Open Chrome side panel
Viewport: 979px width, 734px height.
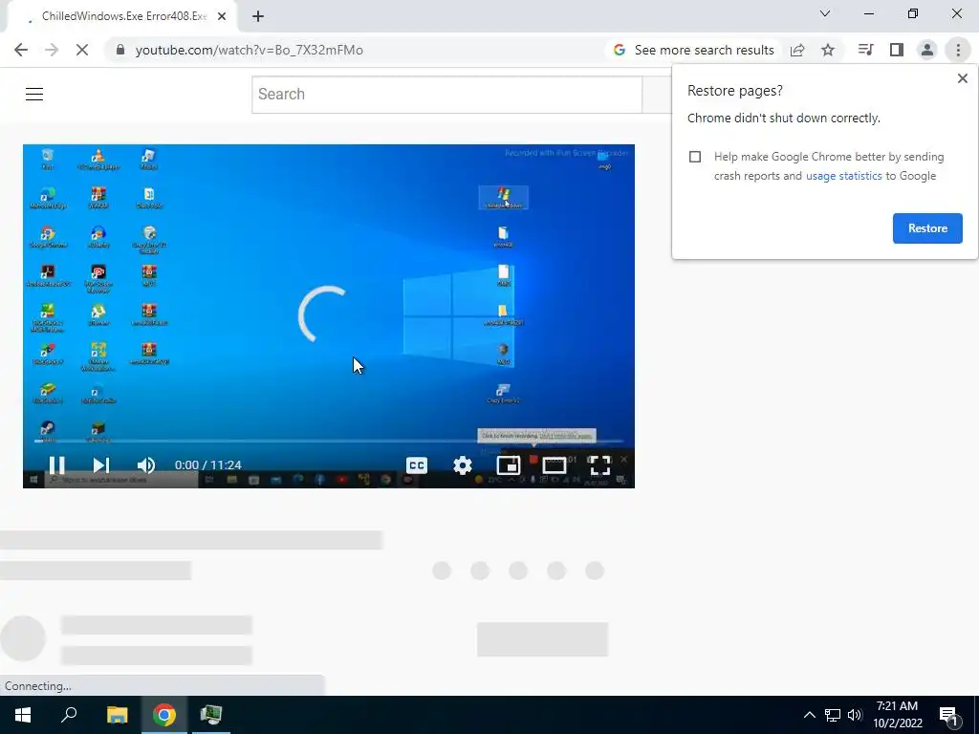tap(897, 50)
